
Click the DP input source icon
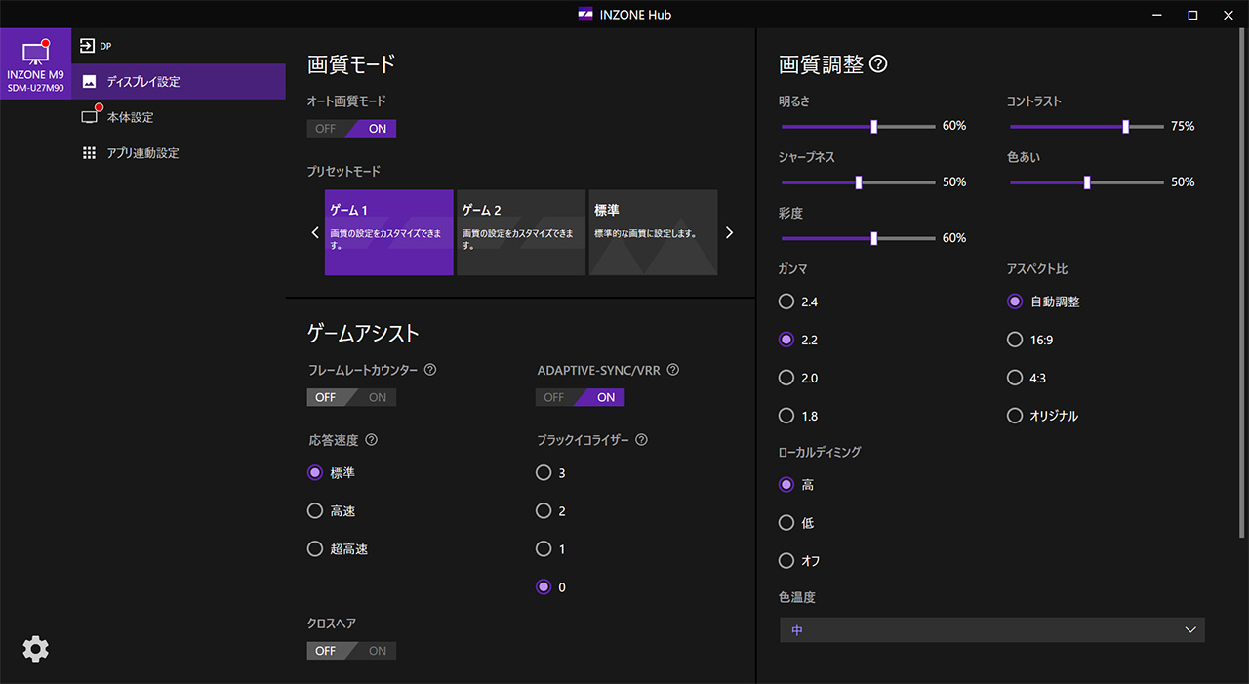88,45
